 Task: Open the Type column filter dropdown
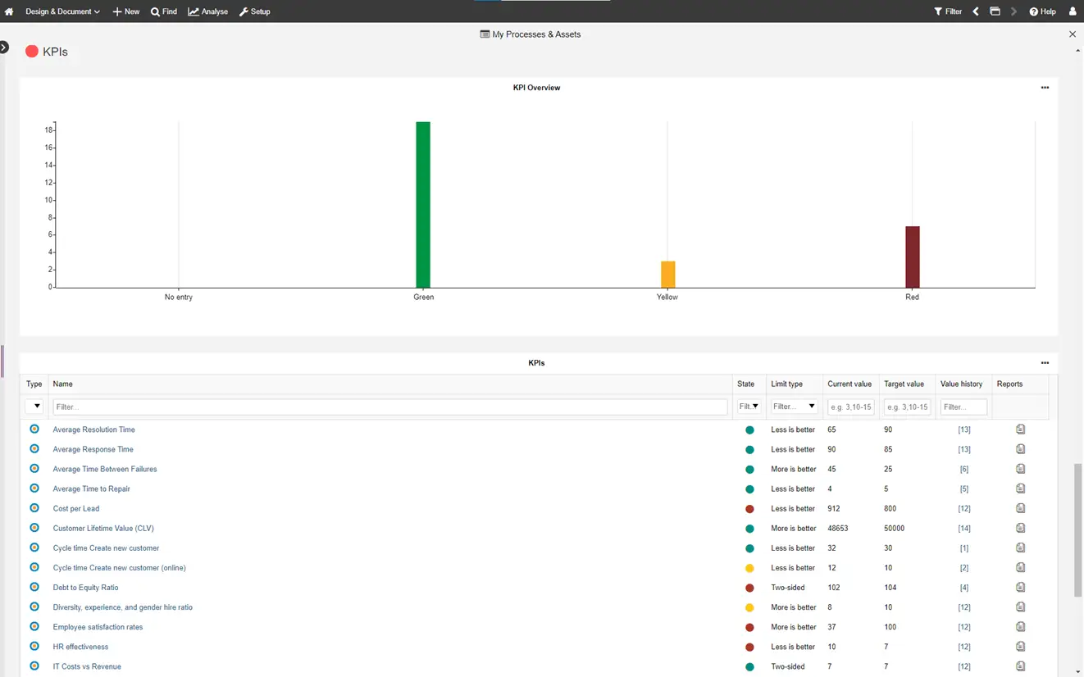(34, 407)
